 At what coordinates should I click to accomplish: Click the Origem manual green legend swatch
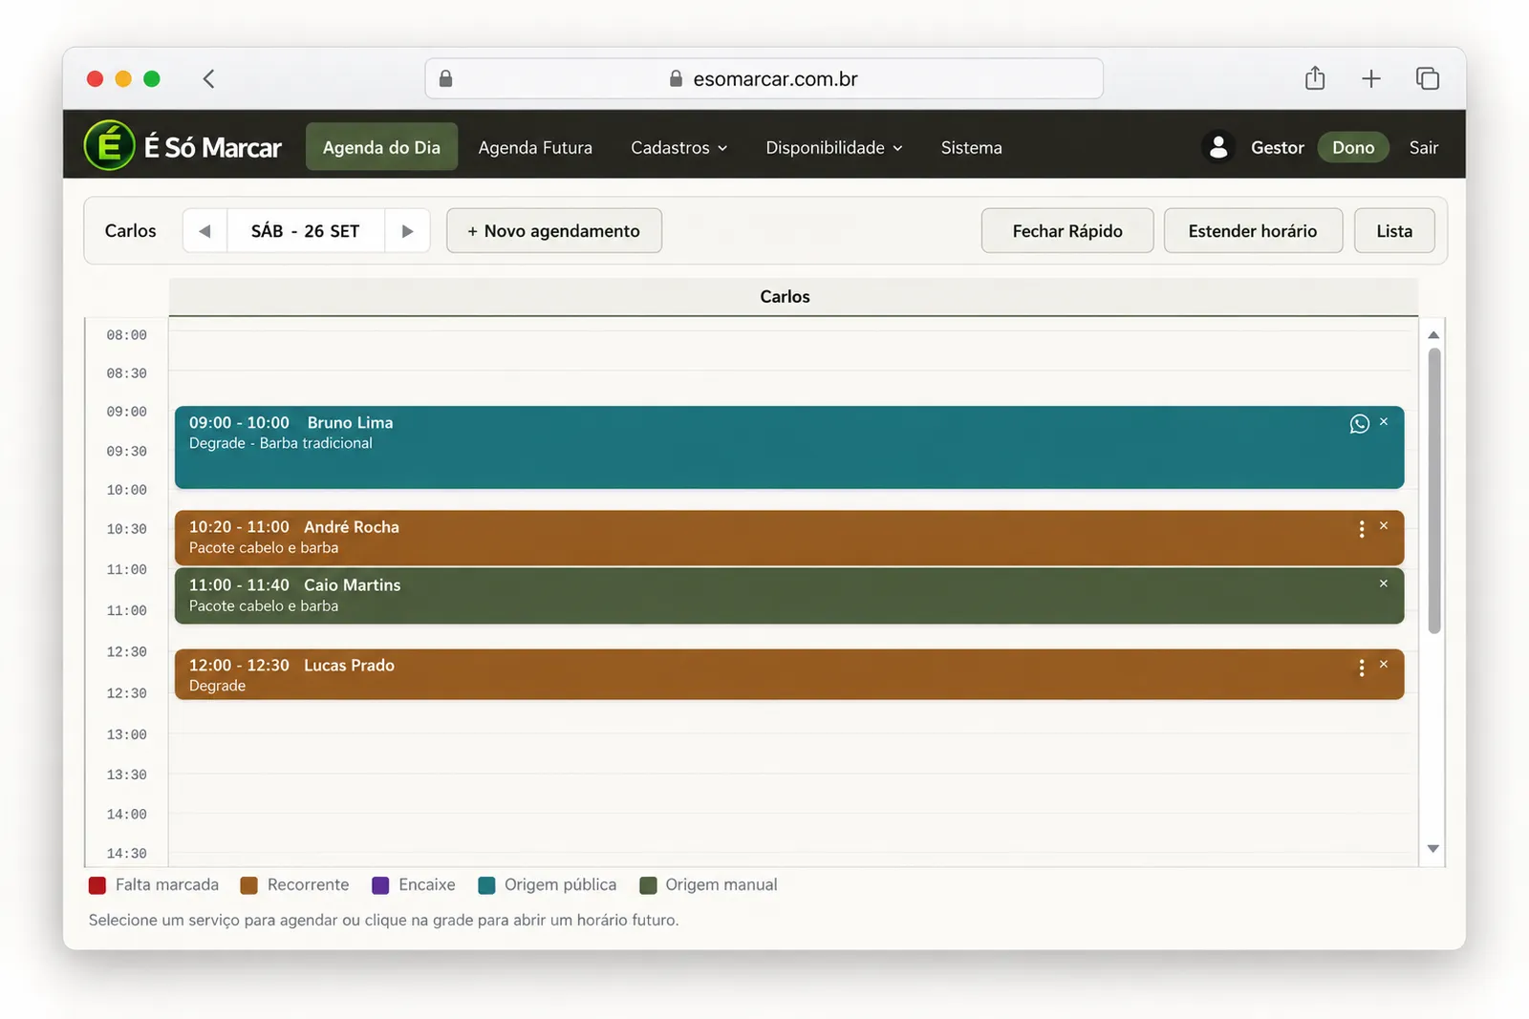click(648, 885)
